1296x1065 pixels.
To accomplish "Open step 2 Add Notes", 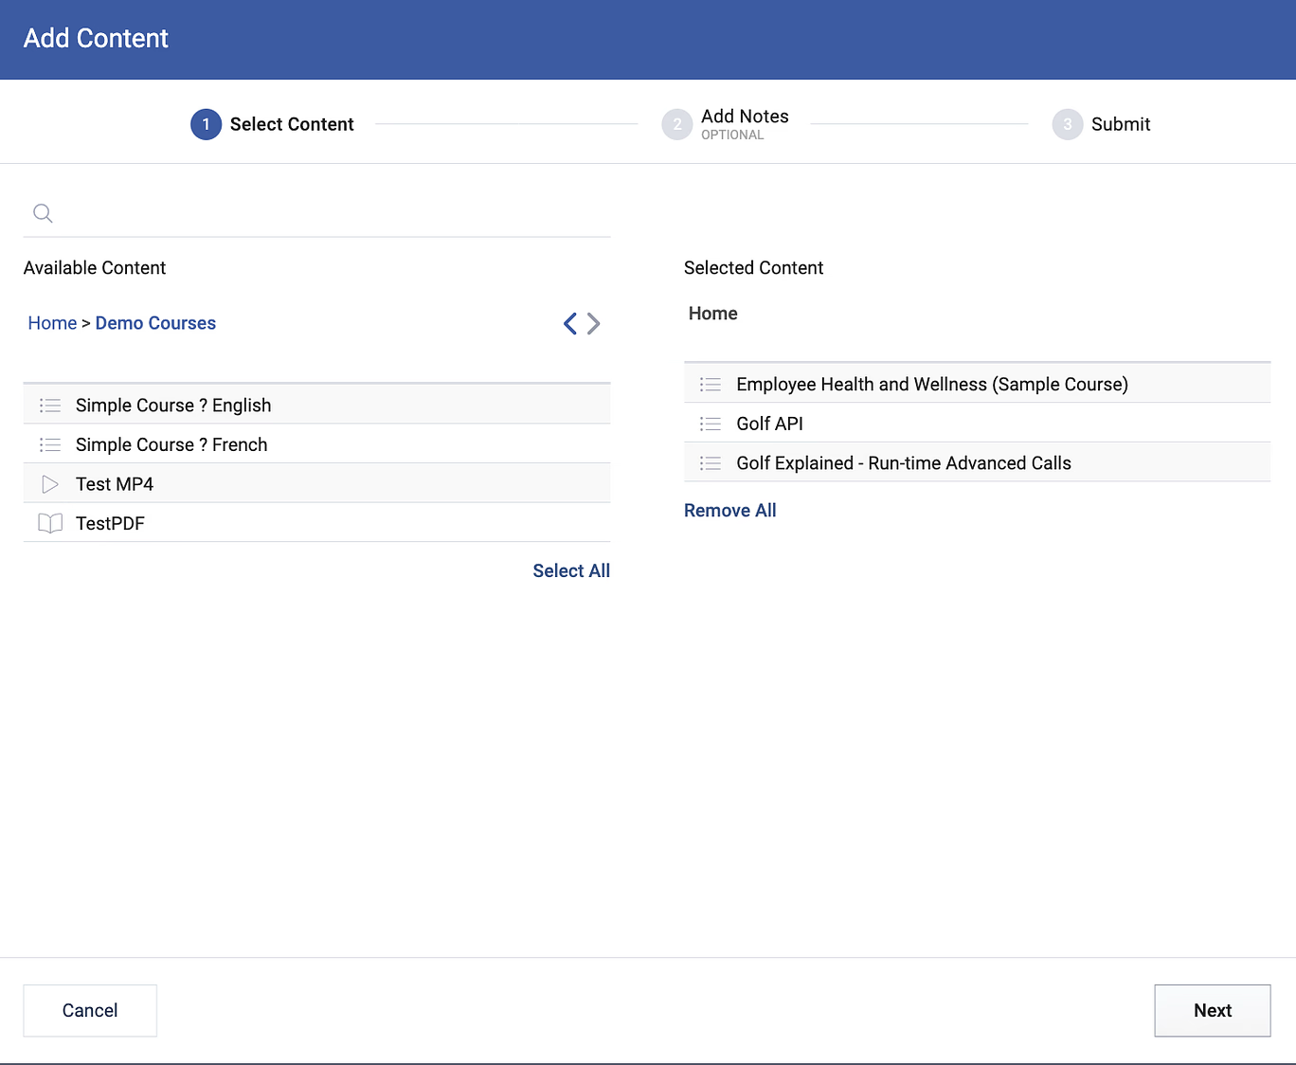I will pyautogui.click(x=726, y=124).
